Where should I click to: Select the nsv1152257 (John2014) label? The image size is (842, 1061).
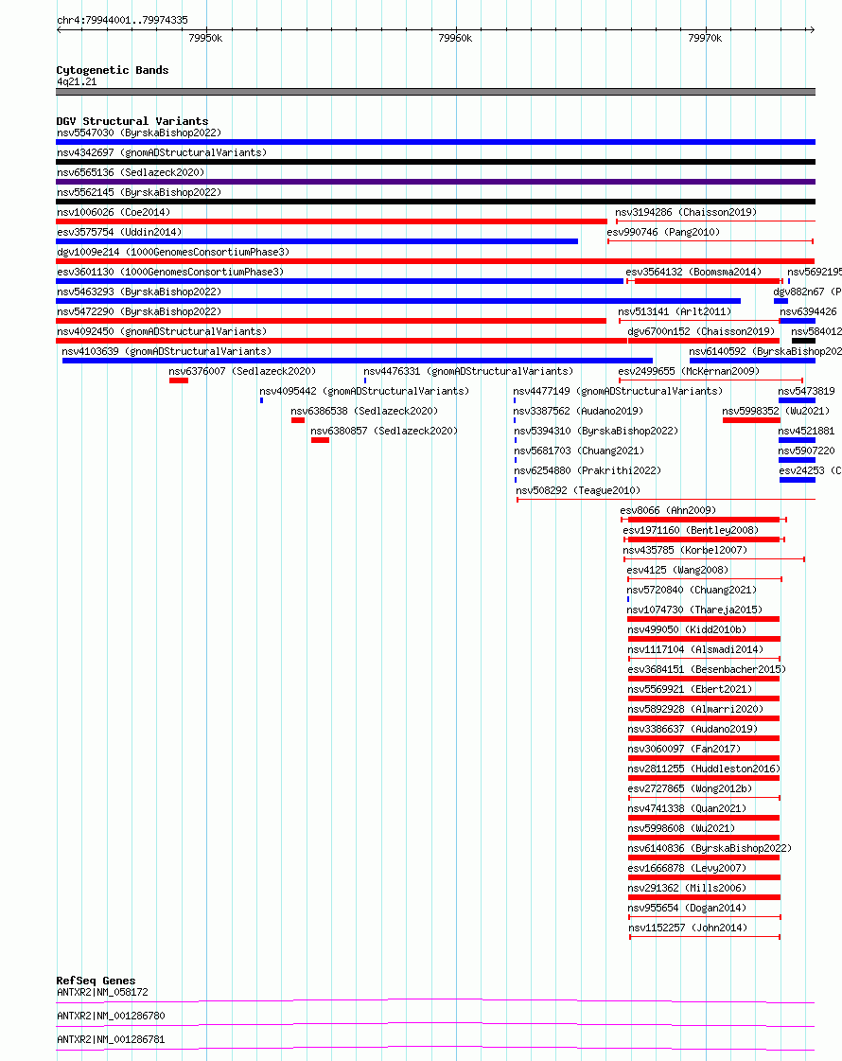click(x=688, y=928)
